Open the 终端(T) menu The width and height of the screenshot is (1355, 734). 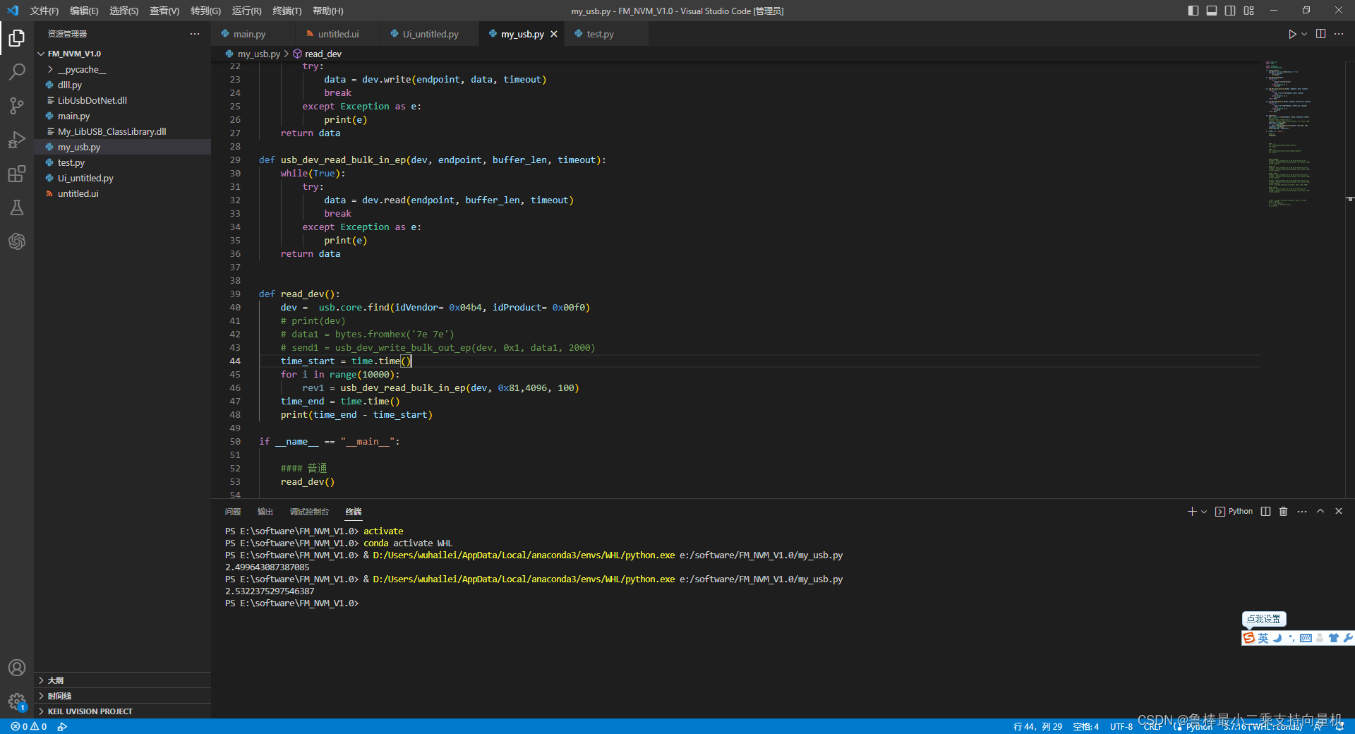pyautogui.click(x=287, y=11)
